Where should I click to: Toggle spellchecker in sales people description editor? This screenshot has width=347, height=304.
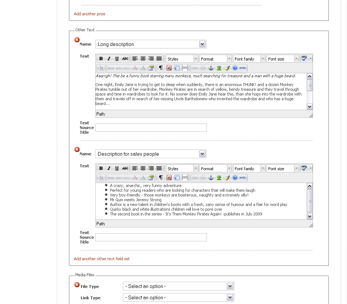tap(304, 168)
